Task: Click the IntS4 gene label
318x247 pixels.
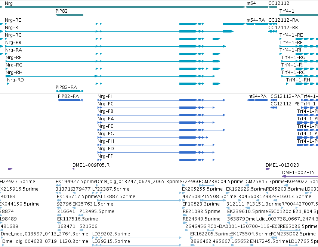Action: pyautogui.click(x=250, y=3)
